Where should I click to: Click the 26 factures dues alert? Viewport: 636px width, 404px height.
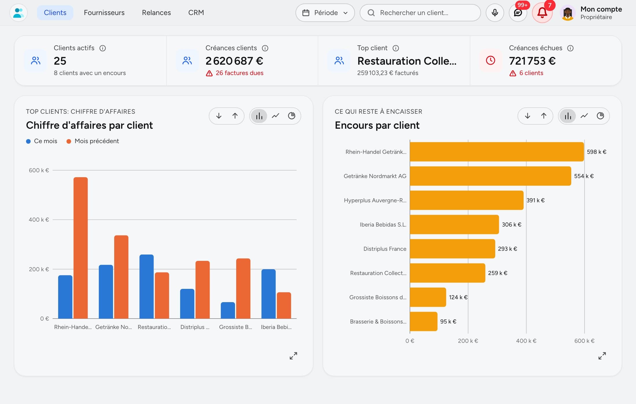point(234,73)
